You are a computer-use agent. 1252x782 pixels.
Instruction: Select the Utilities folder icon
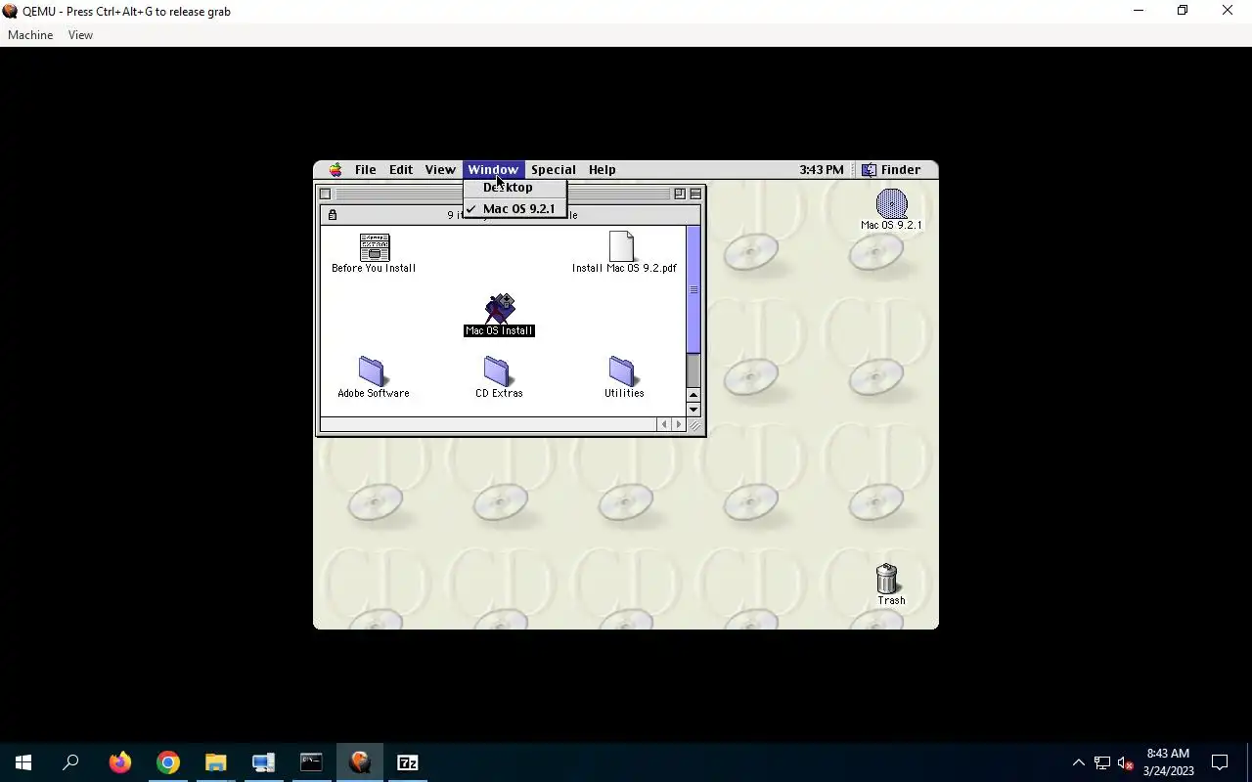(622, 370)
